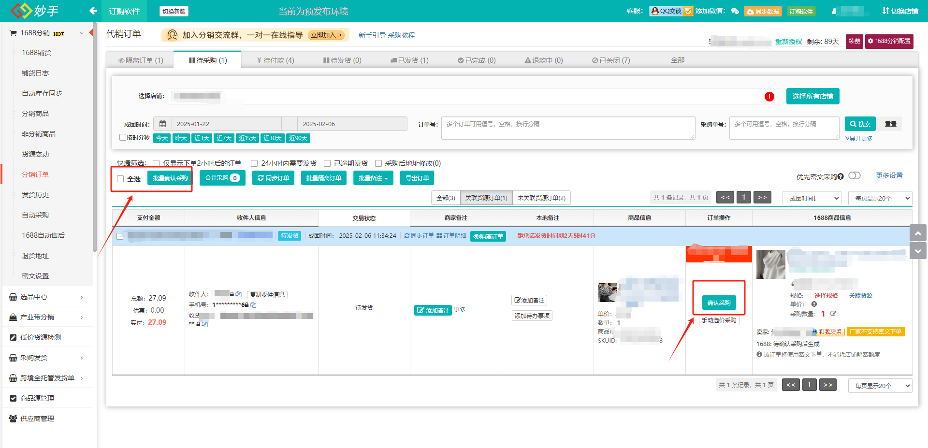Click the 订单号 input box
The width and height of the screenshot is (928, 448).
568,128
